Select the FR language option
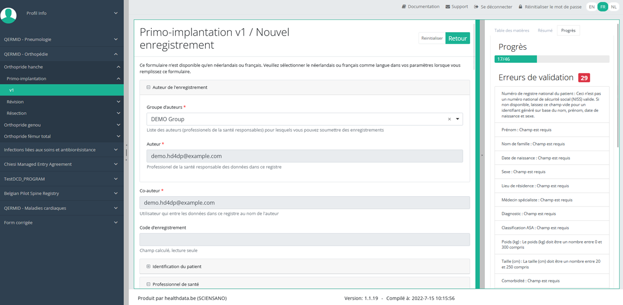The image size is (623, 305). 602,7
